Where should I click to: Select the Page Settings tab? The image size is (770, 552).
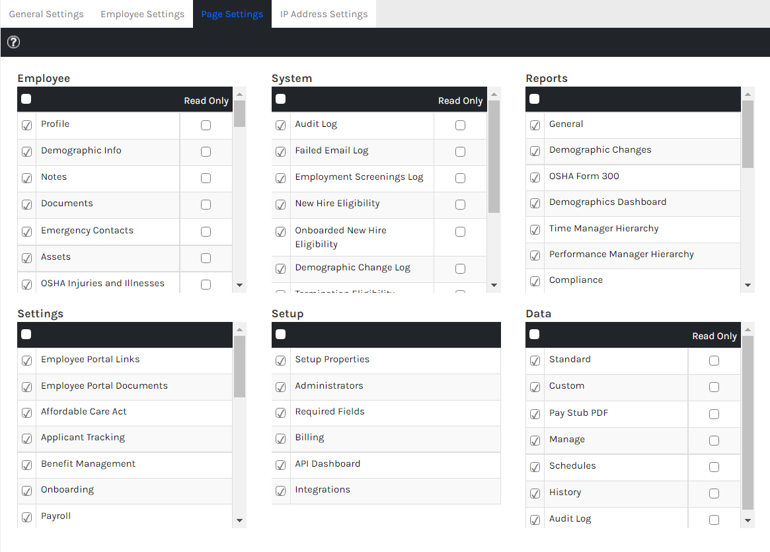click(232, 15)
